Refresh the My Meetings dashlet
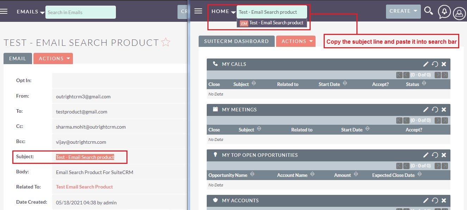 tap(435, 110)
